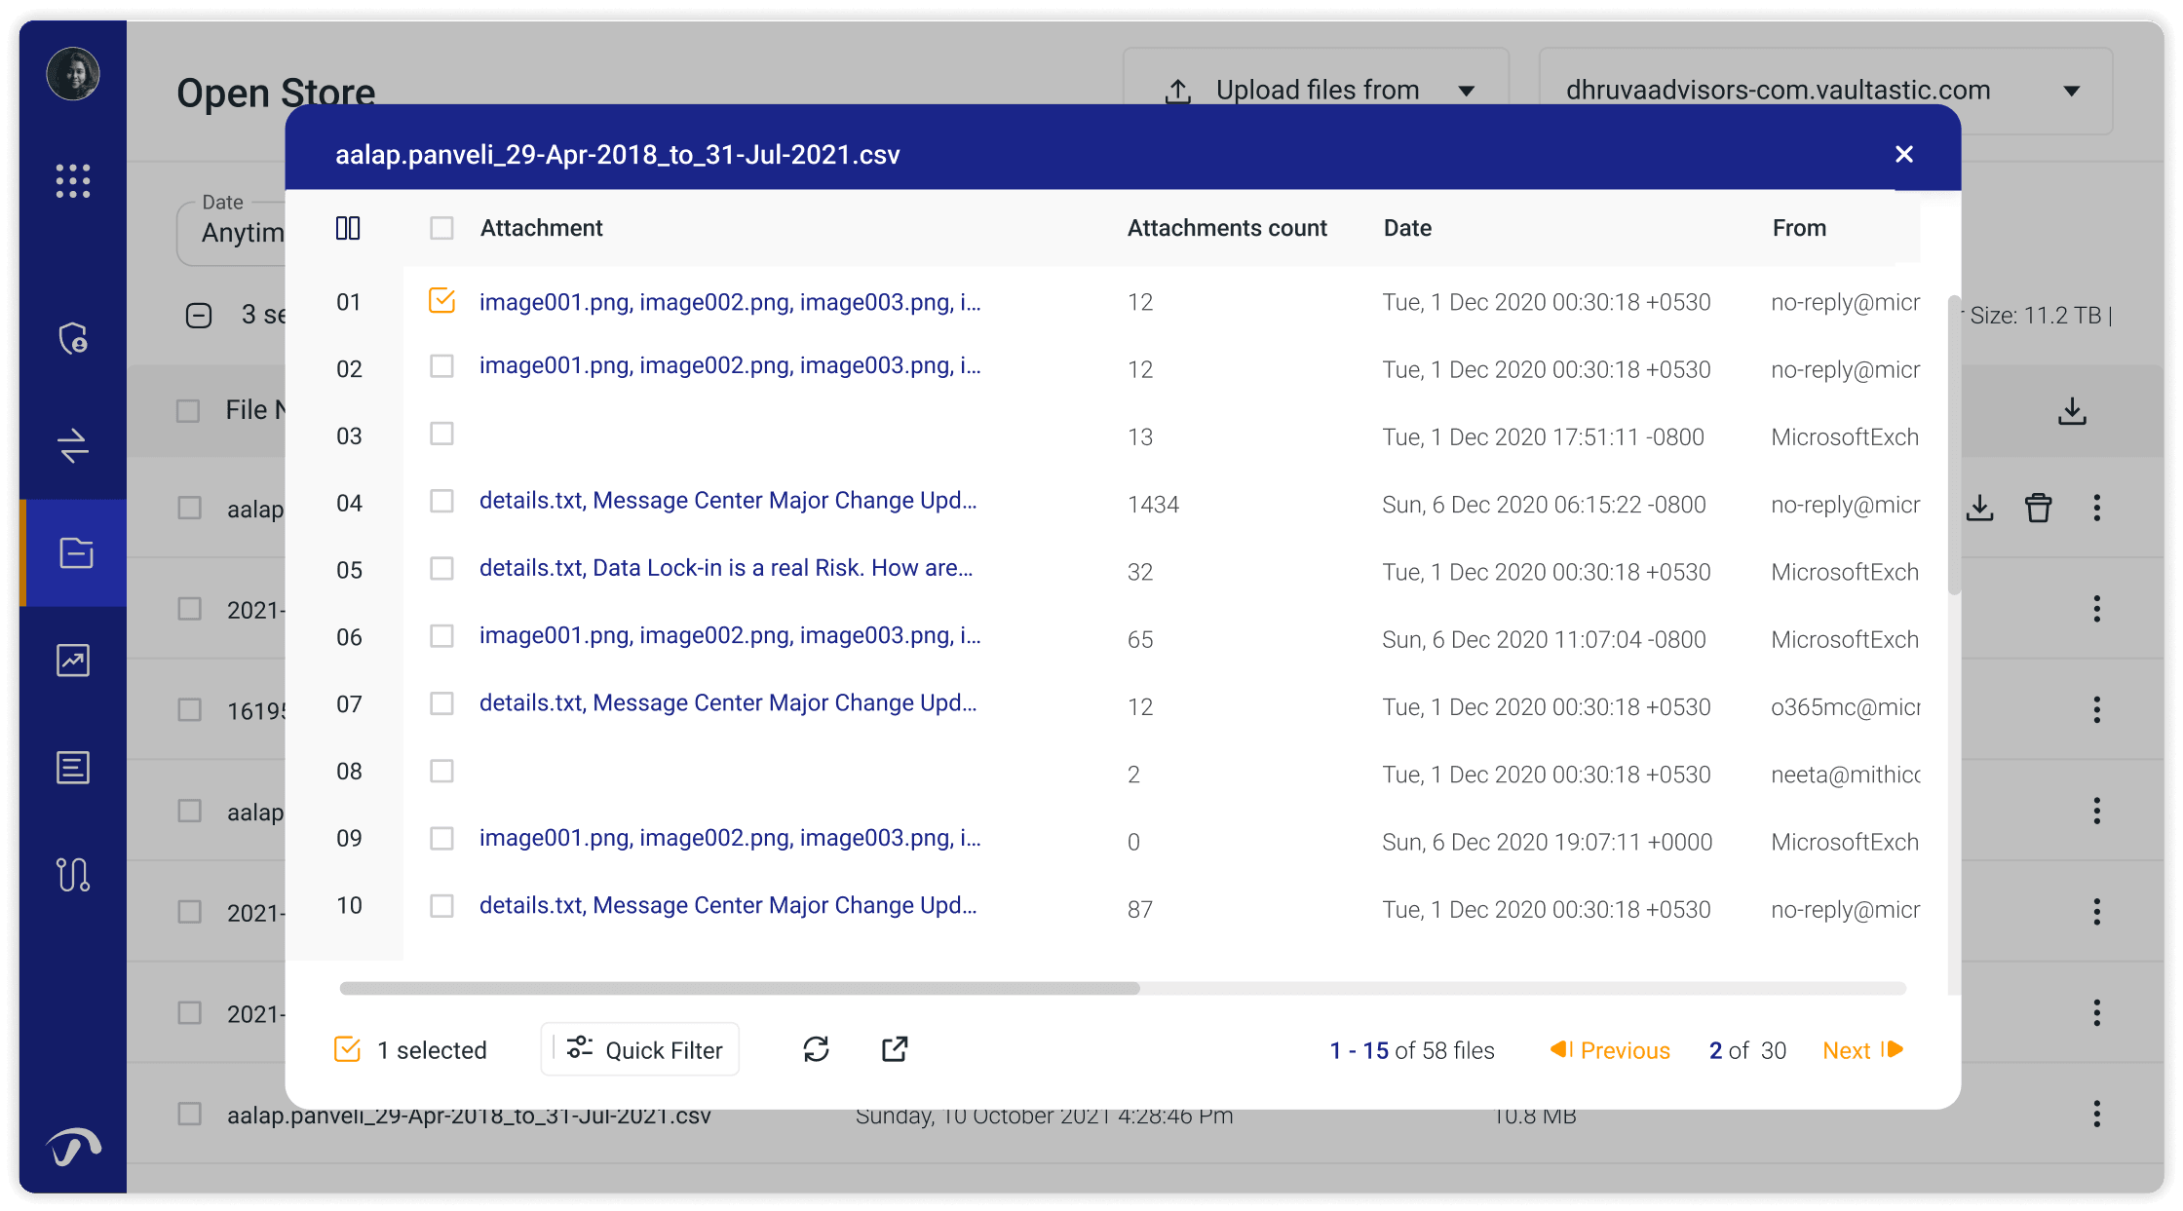The width and height of the screenshot is (2183, 1211).
Task: Open file in new window icon
Action: pos(895,1049)
